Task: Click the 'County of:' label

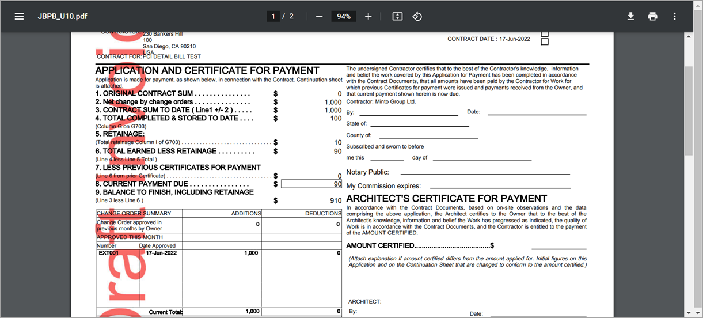Action: pyautogui.click(x=359, y=135)
